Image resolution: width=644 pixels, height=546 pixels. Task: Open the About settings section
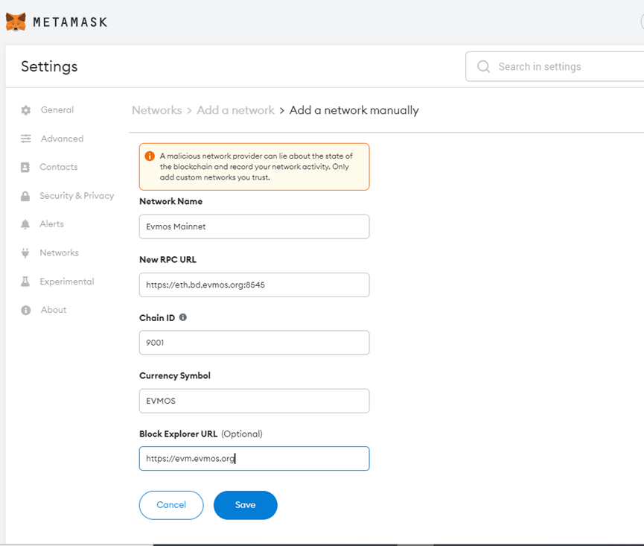tap(54, 310)
